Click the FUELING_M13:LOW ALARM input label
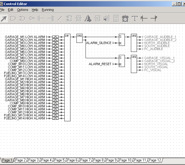Viewport: 185px width, 165px height. click(24, 73)
